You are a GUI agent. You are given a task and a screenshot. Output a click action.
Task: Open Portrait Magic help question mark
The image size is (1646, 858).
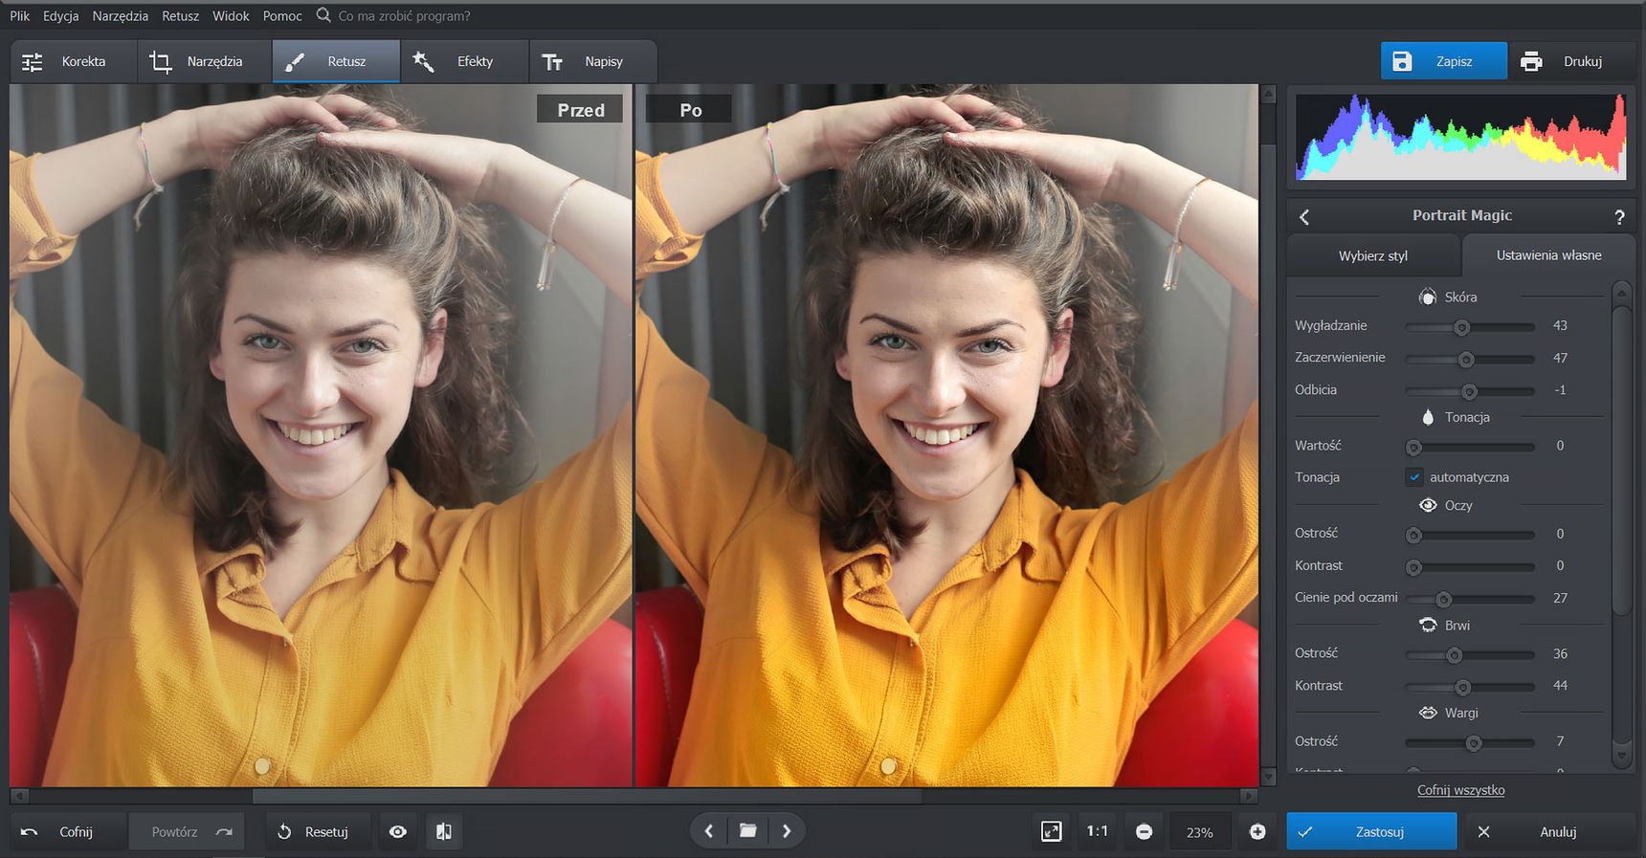(1619, 217)
